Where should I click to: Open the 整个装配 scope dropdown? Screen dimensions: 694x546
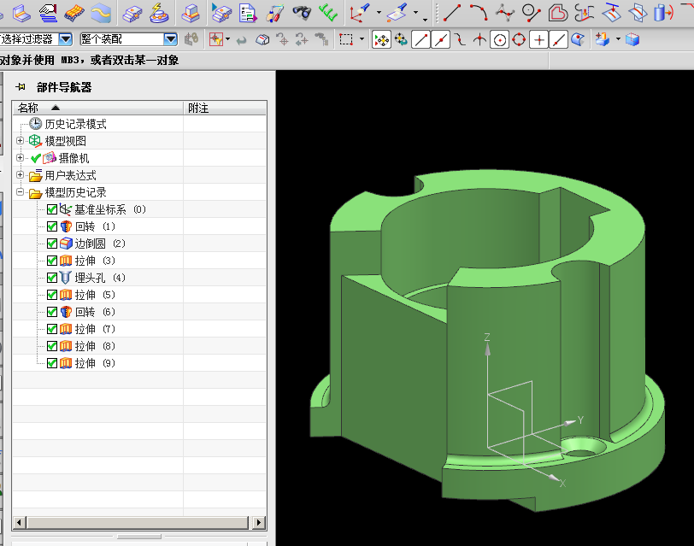pyautogui.click(x=170, y=39)
